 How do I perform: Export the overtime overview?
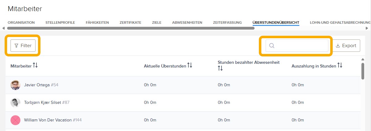pyautogui.click(x=346, y=46)
